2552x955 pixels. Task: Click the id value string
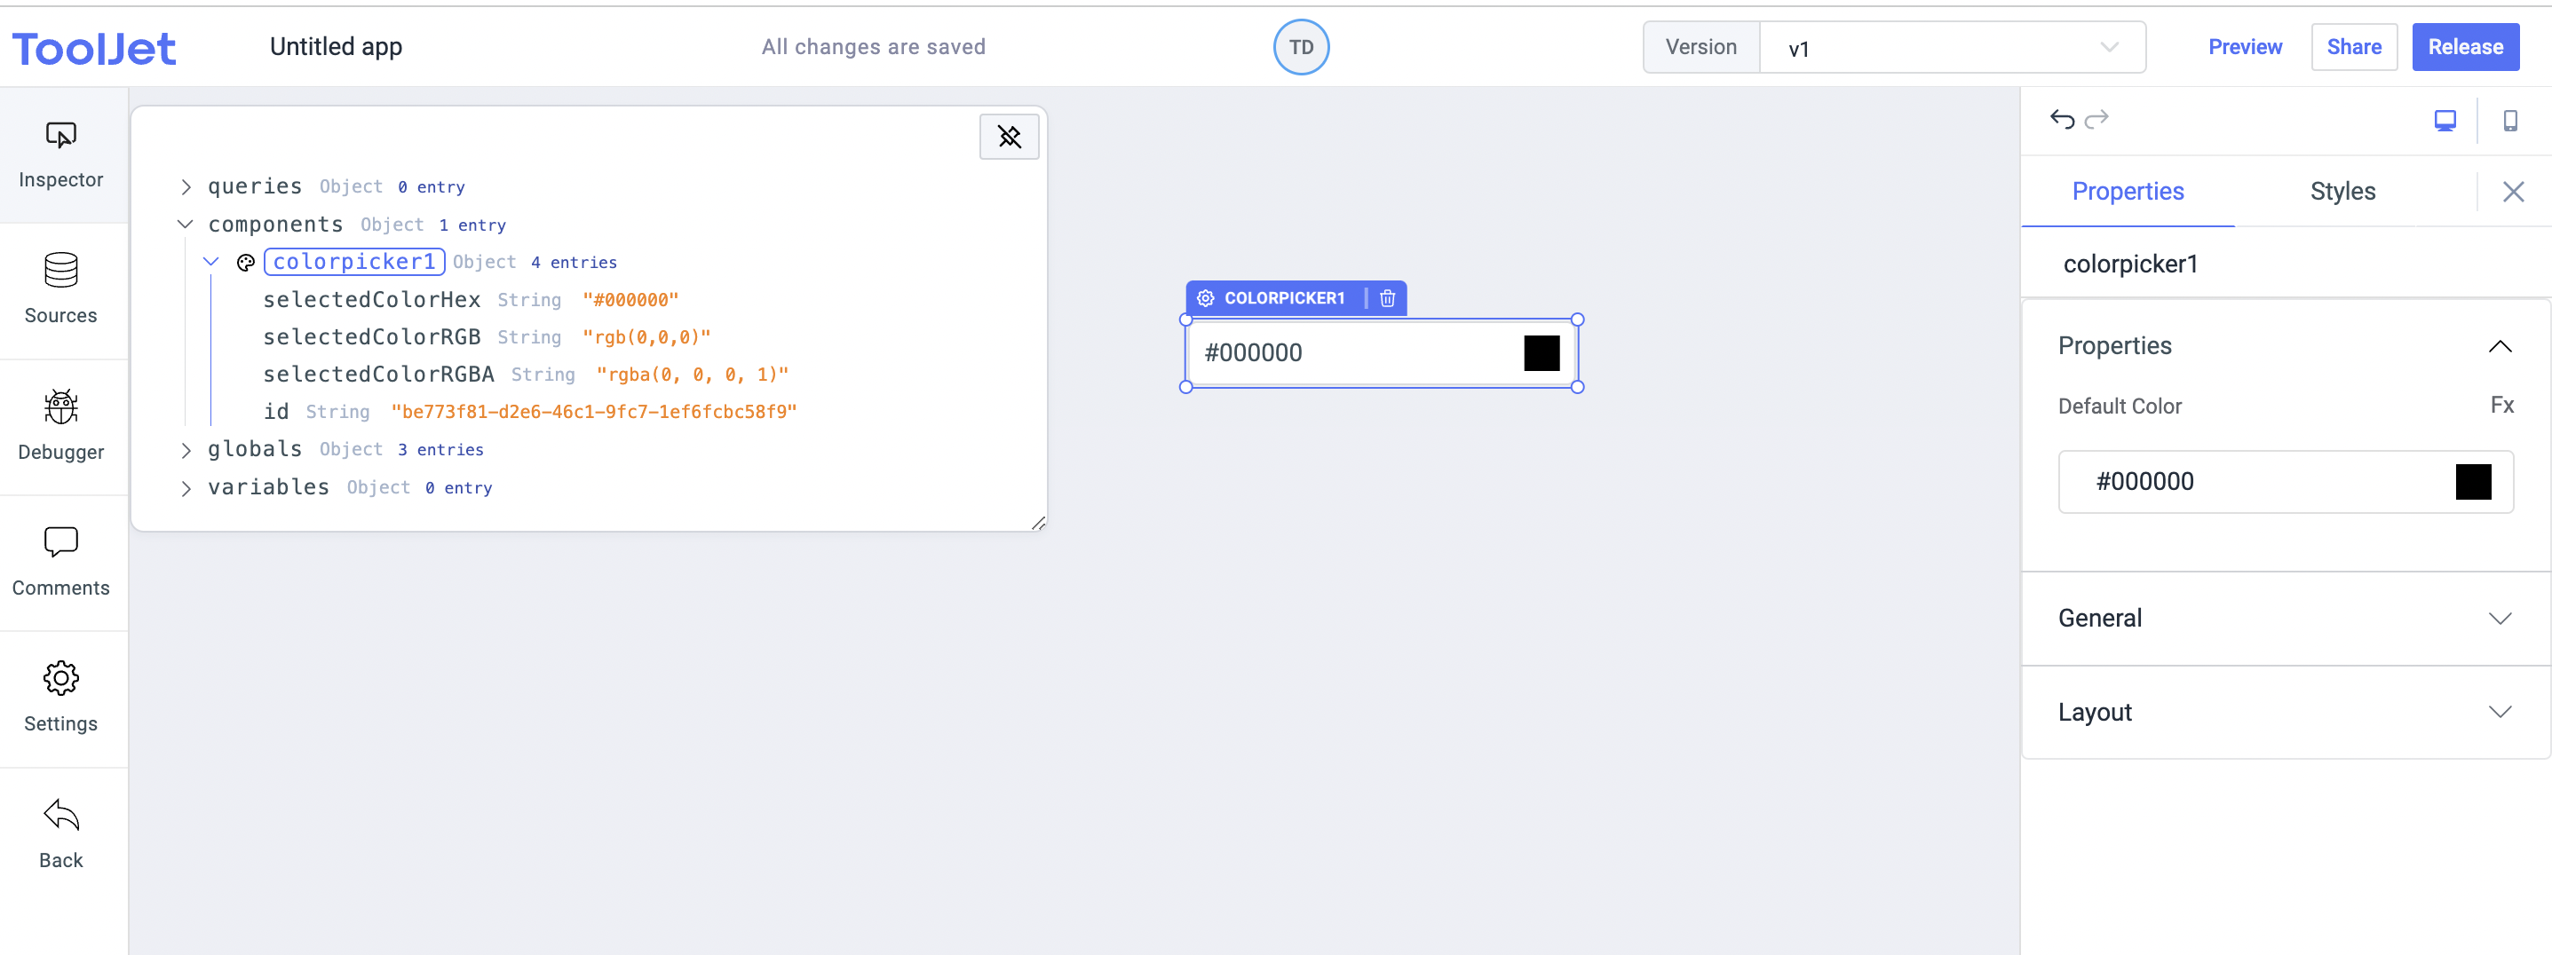[x=593, y=412]
